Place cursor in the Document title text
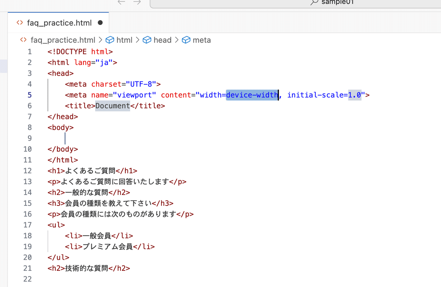441x287 pixels. click(112, 106)
